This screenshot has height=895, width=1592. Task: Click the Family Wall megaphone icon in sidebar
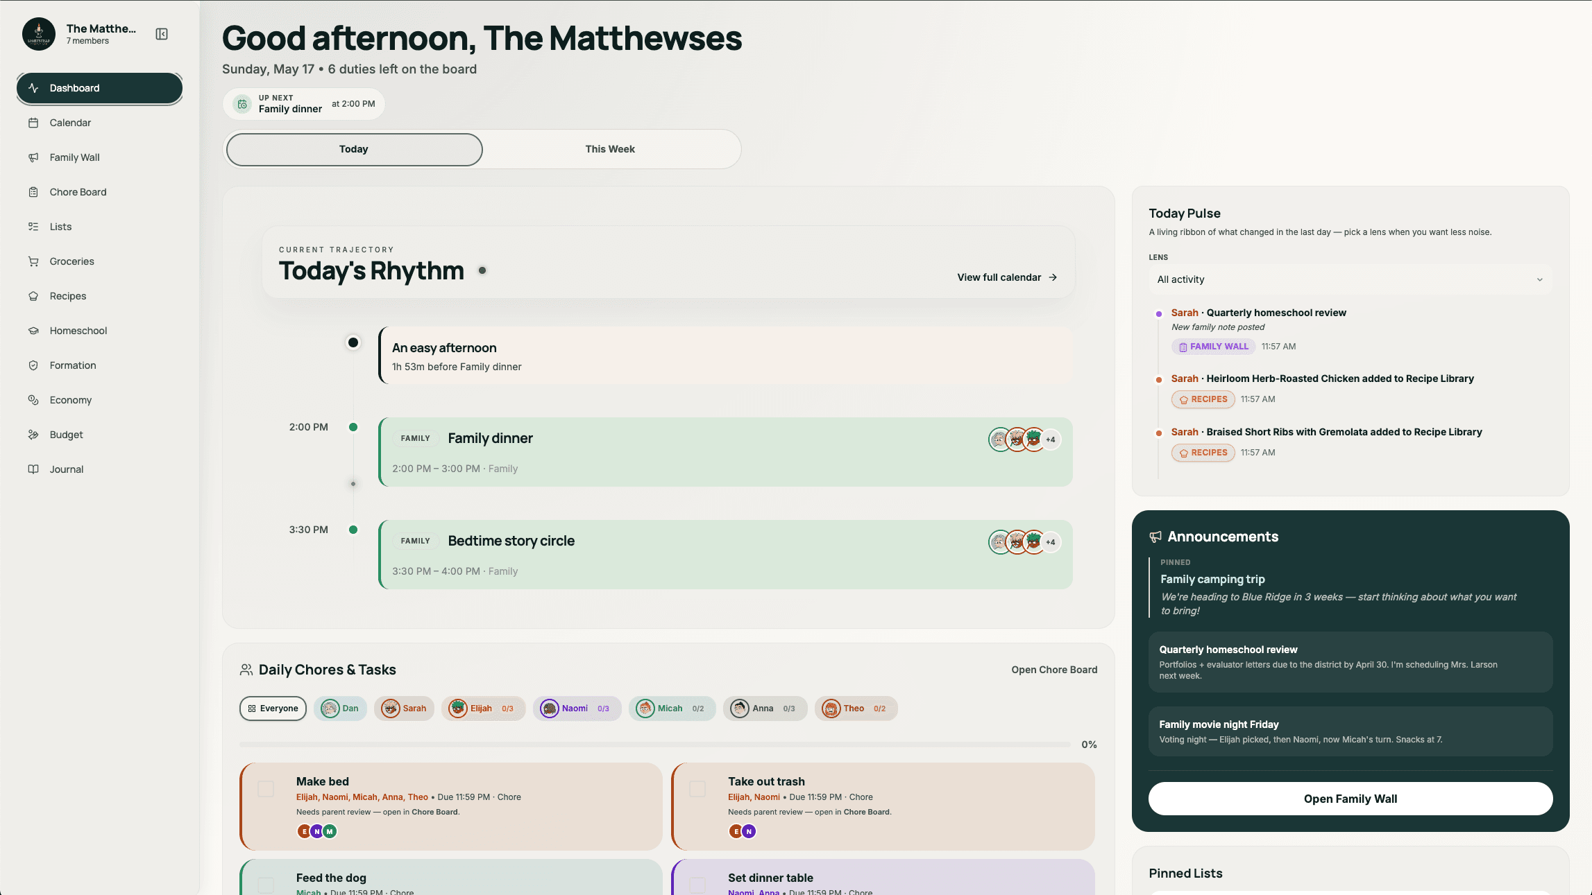(x=33, y=157)
